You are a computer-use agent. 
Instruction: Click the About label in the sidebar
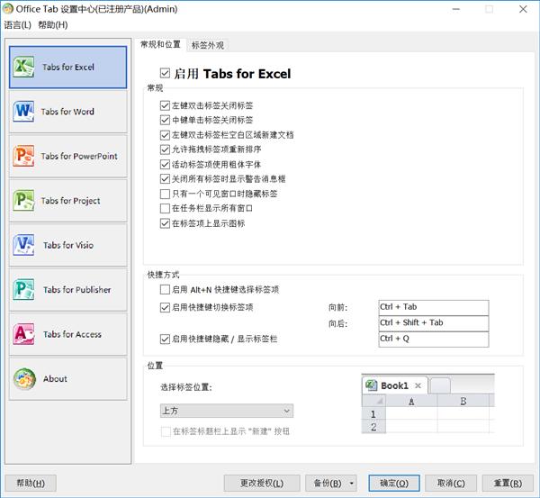pyautogui.click(x=55, y=379)
